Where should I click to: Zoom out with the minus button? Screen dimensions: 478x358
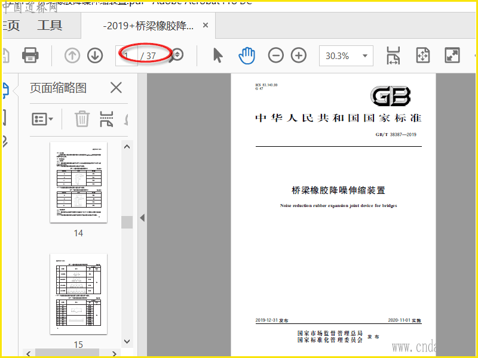[x=276, y=55]
